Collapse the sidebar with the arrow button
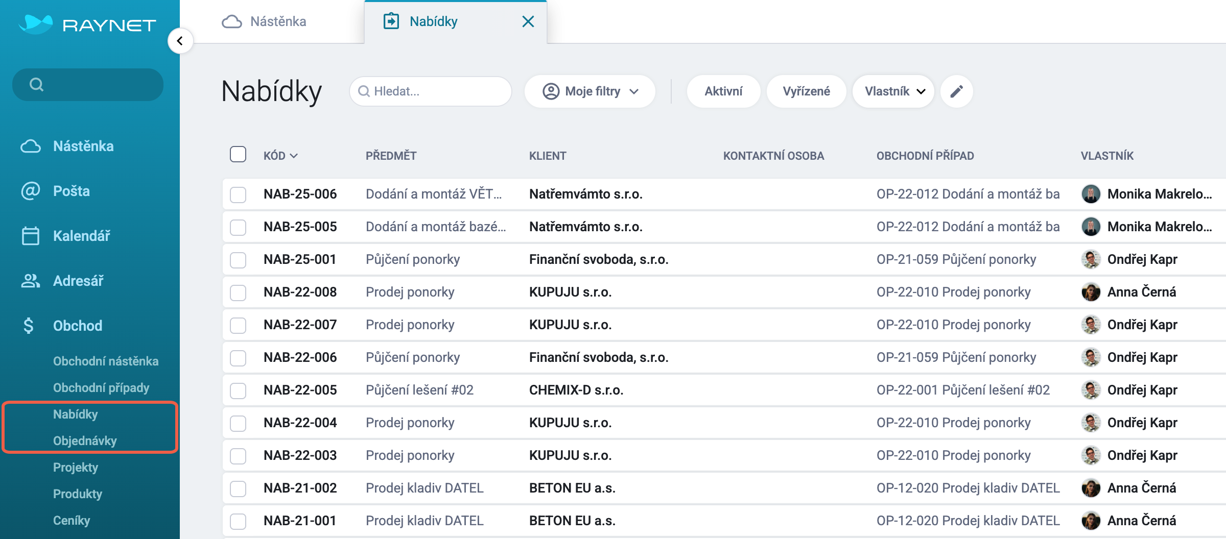The width and height of the screenshot is (1226, 539). pos(180,41)
